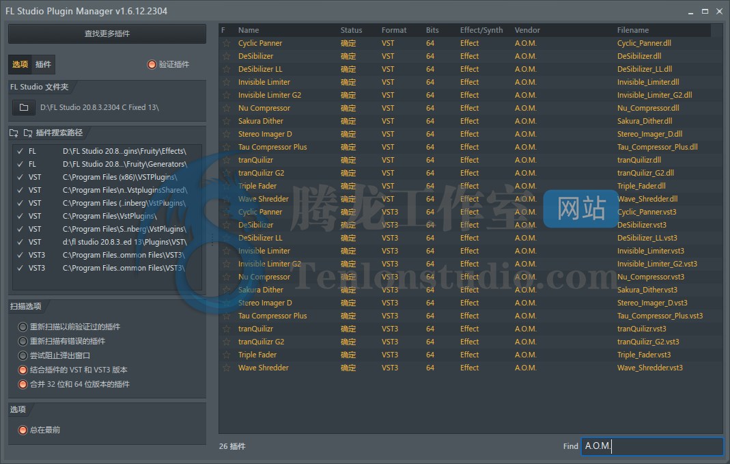The height and width of the screenshot is (464, 730).
Task: Favorite the Triple_Fader.dll plugin star
Action: coord(226,187)
